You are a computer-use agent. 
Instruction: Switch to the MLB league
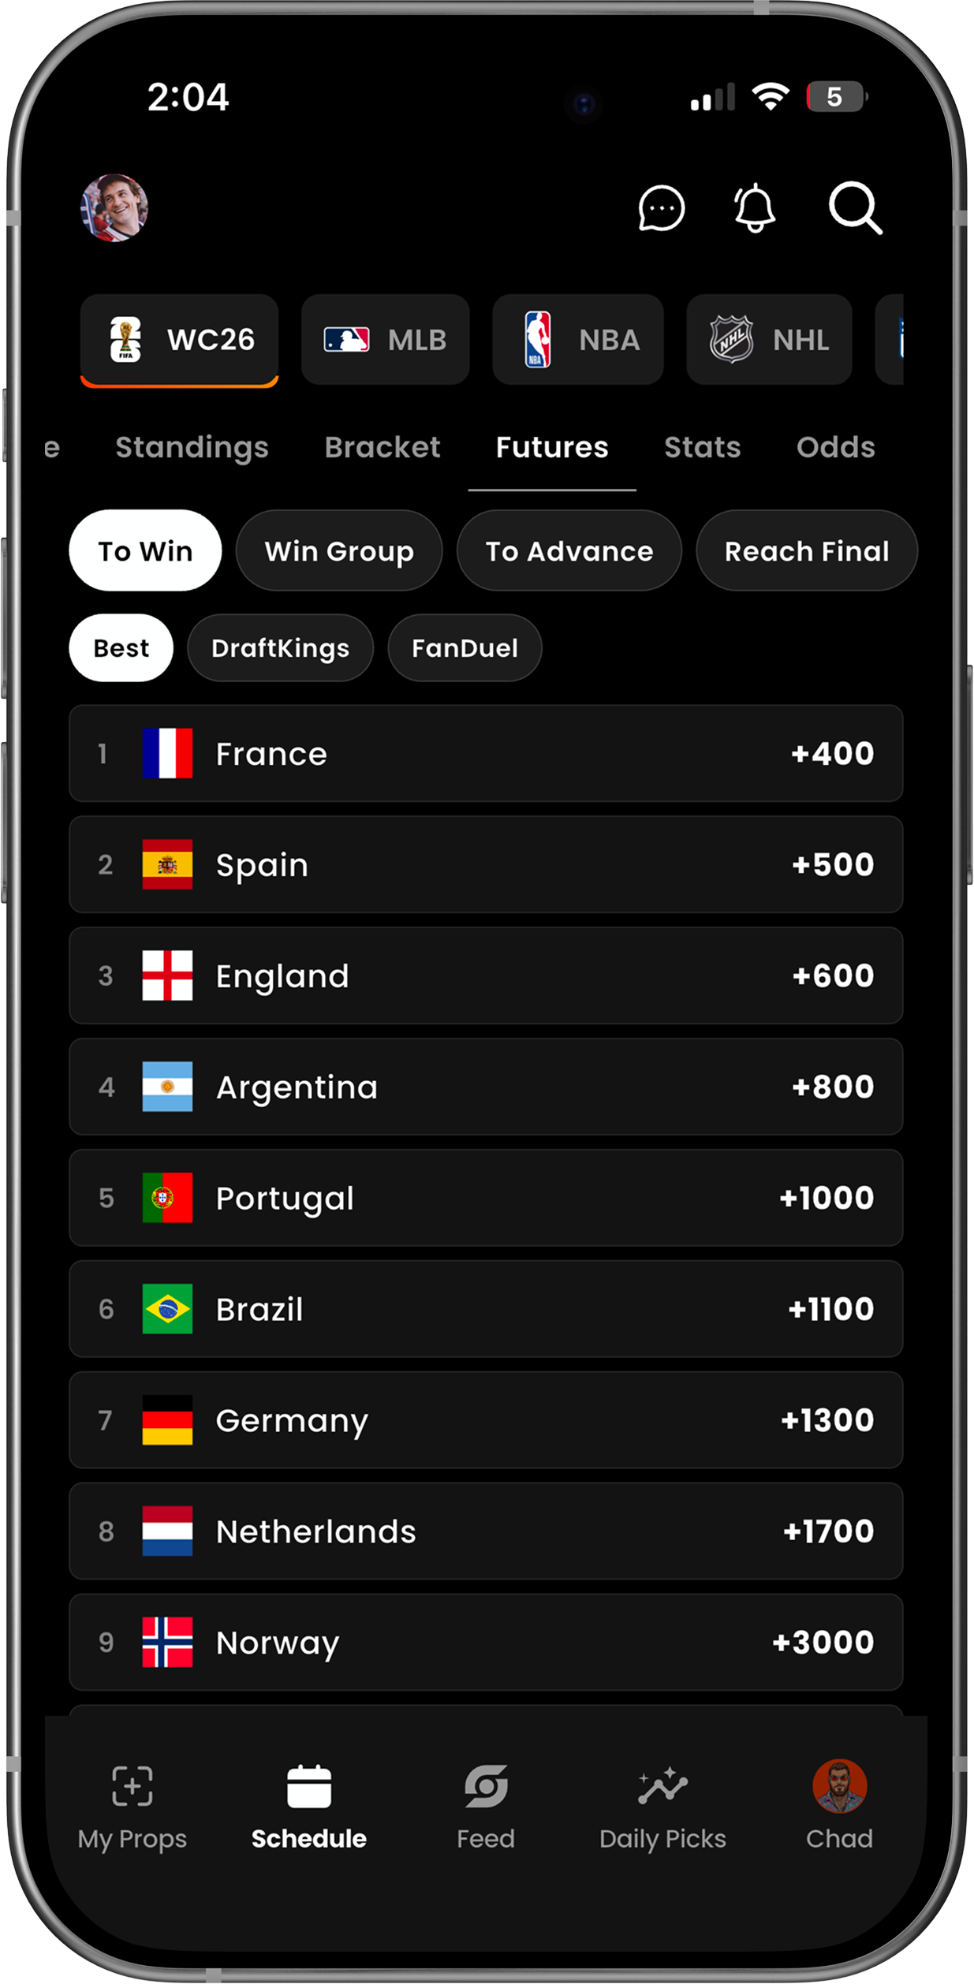pyautogui.click(x=386, y=340)
